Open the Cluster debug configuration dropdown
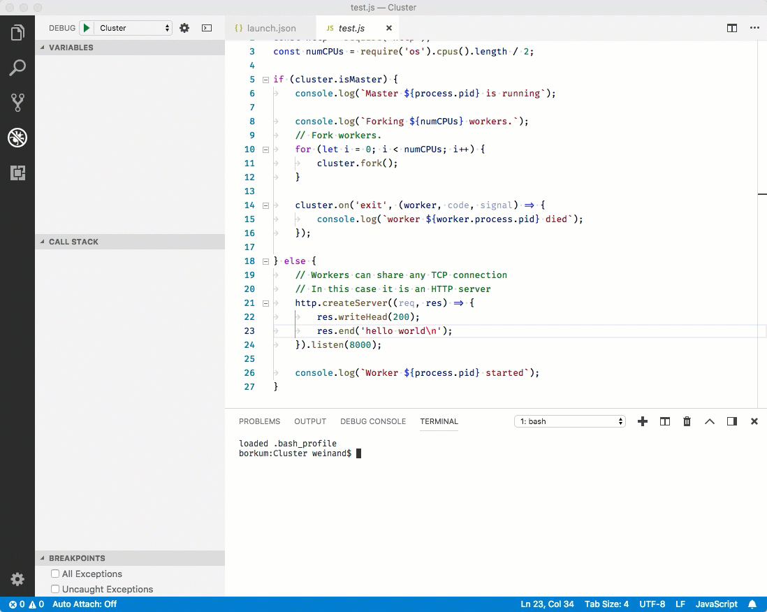 [x=132, y=28]
